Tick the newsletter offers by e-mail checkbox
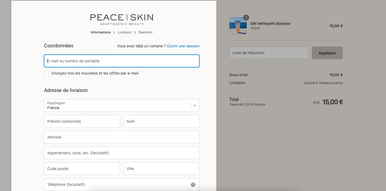The width and height of the screenshot is (386, 191). (x=46, y=73)
